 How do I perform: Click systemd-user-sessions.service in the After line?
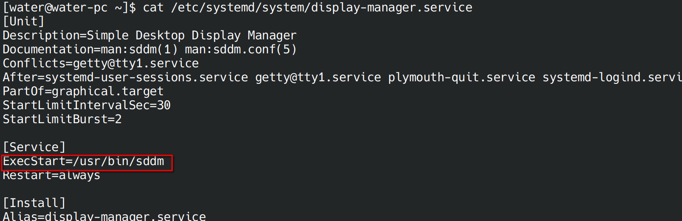click(x=146, y=77)
